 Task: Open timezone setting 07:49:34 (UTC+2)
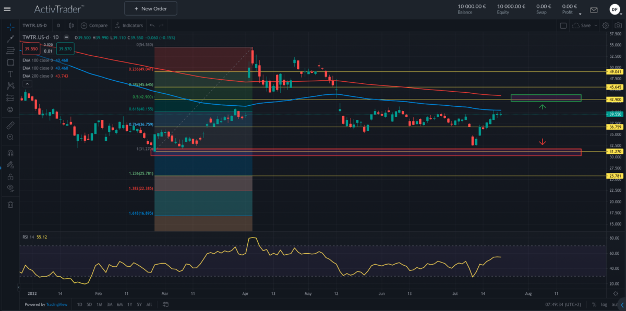click(x=564, y=304)
